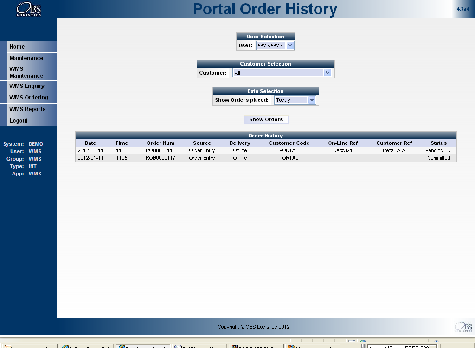
Task: Click the time value 1125
Action: coord(122,158)
